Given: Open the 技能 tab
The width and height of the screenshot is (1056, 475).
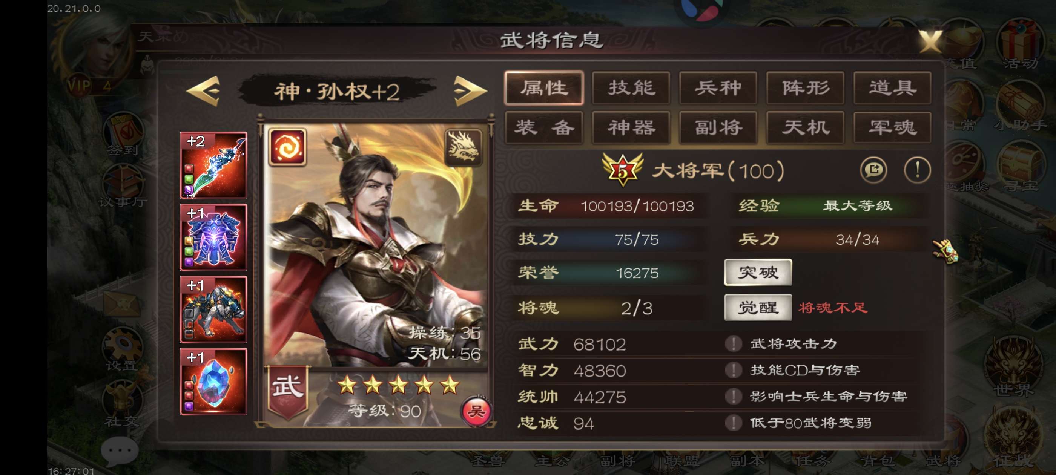Looking at the screenshot, I should click(x=631, y=88).
